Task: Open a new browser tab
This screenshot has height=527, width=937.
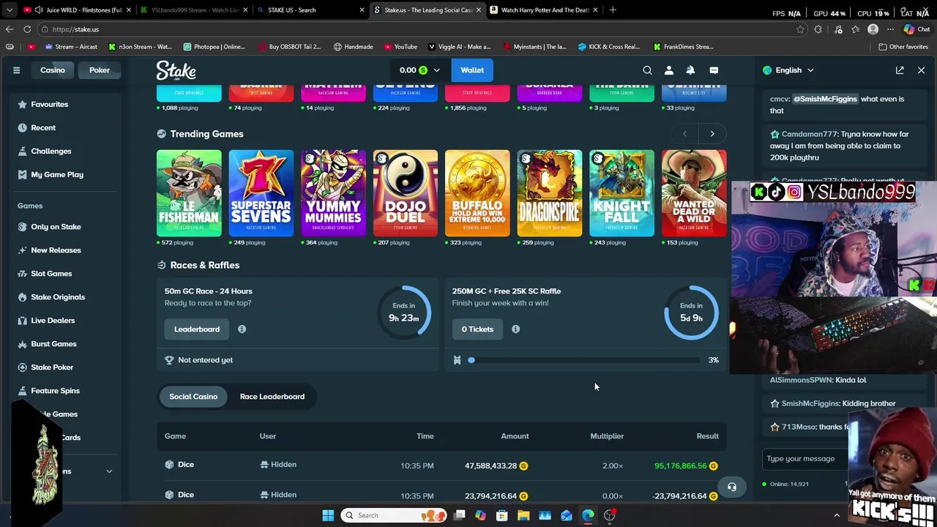Action: (613, 10)
